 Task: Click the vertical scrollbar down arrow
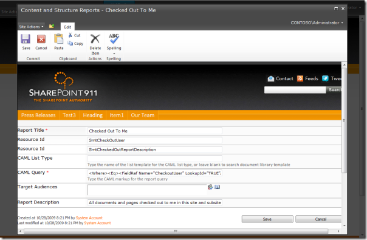344,225
